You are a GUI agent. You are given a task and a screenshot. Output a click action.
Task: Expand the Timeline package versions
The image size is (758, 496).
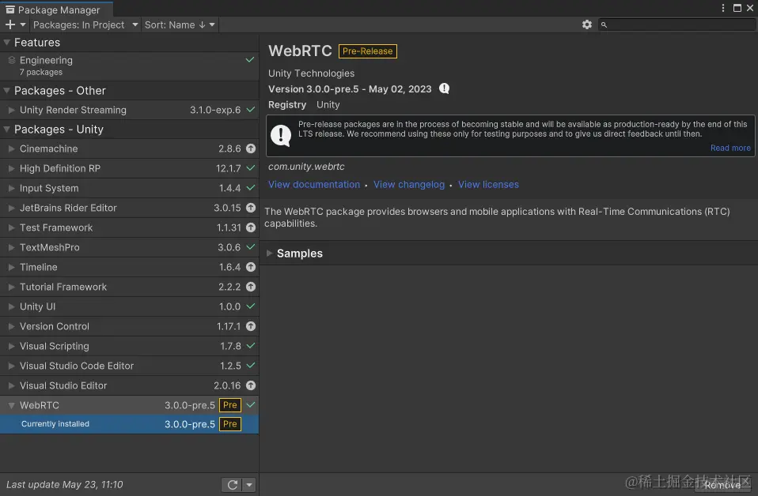pyautogui.click(x=12, y=267)
